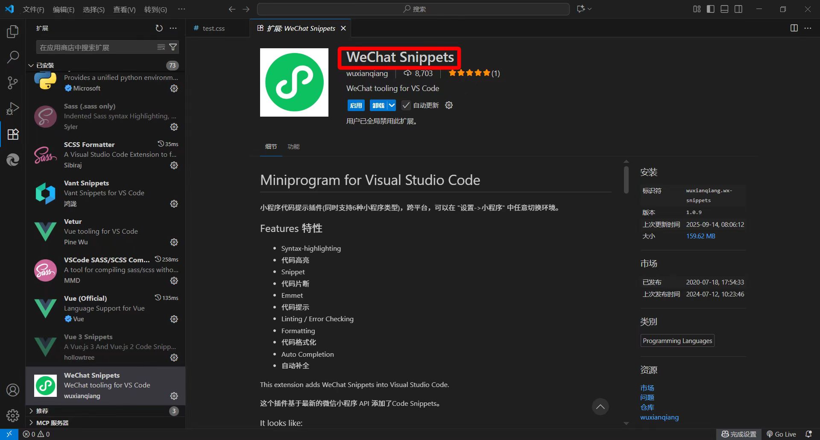Click the 卸载 uninstall button
This screenshot has width=820, height=440.
tap(378, 105)
